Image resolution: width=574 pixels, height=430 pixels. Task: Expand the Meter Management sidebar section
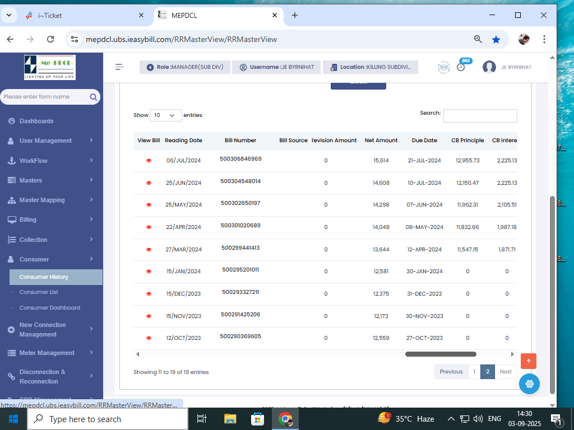click(50, 353)
